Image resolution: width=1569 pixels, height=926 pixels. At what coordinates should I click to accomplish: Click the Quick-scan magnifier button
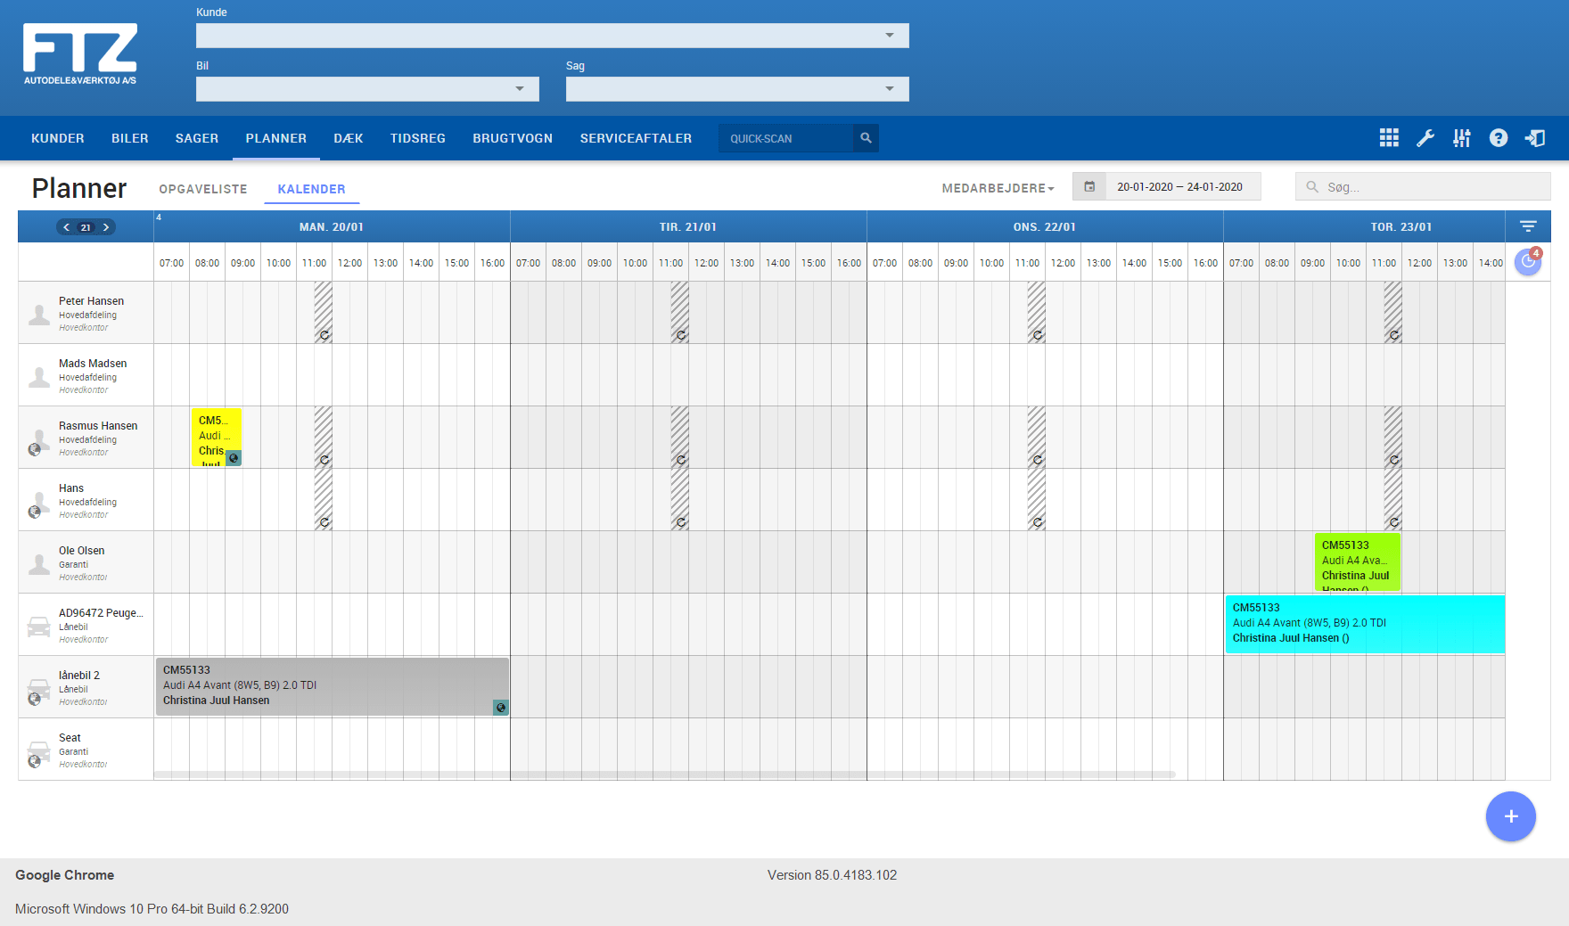(866, 138)
